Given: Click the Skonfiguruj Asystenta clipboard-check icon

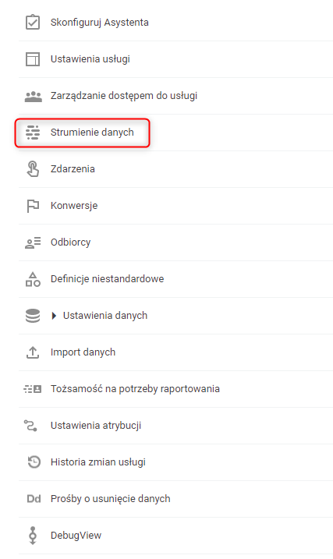Looking at the screenshot, I should pos(33,22).
